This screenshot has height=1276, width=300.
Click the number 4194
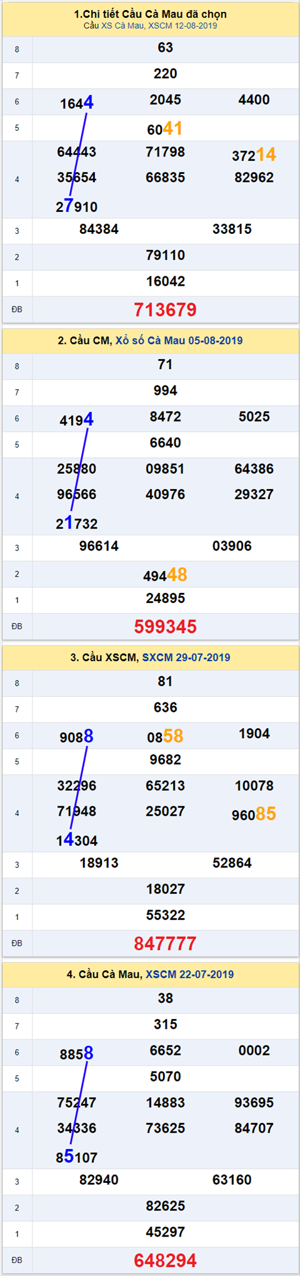(x=77, y=420)
